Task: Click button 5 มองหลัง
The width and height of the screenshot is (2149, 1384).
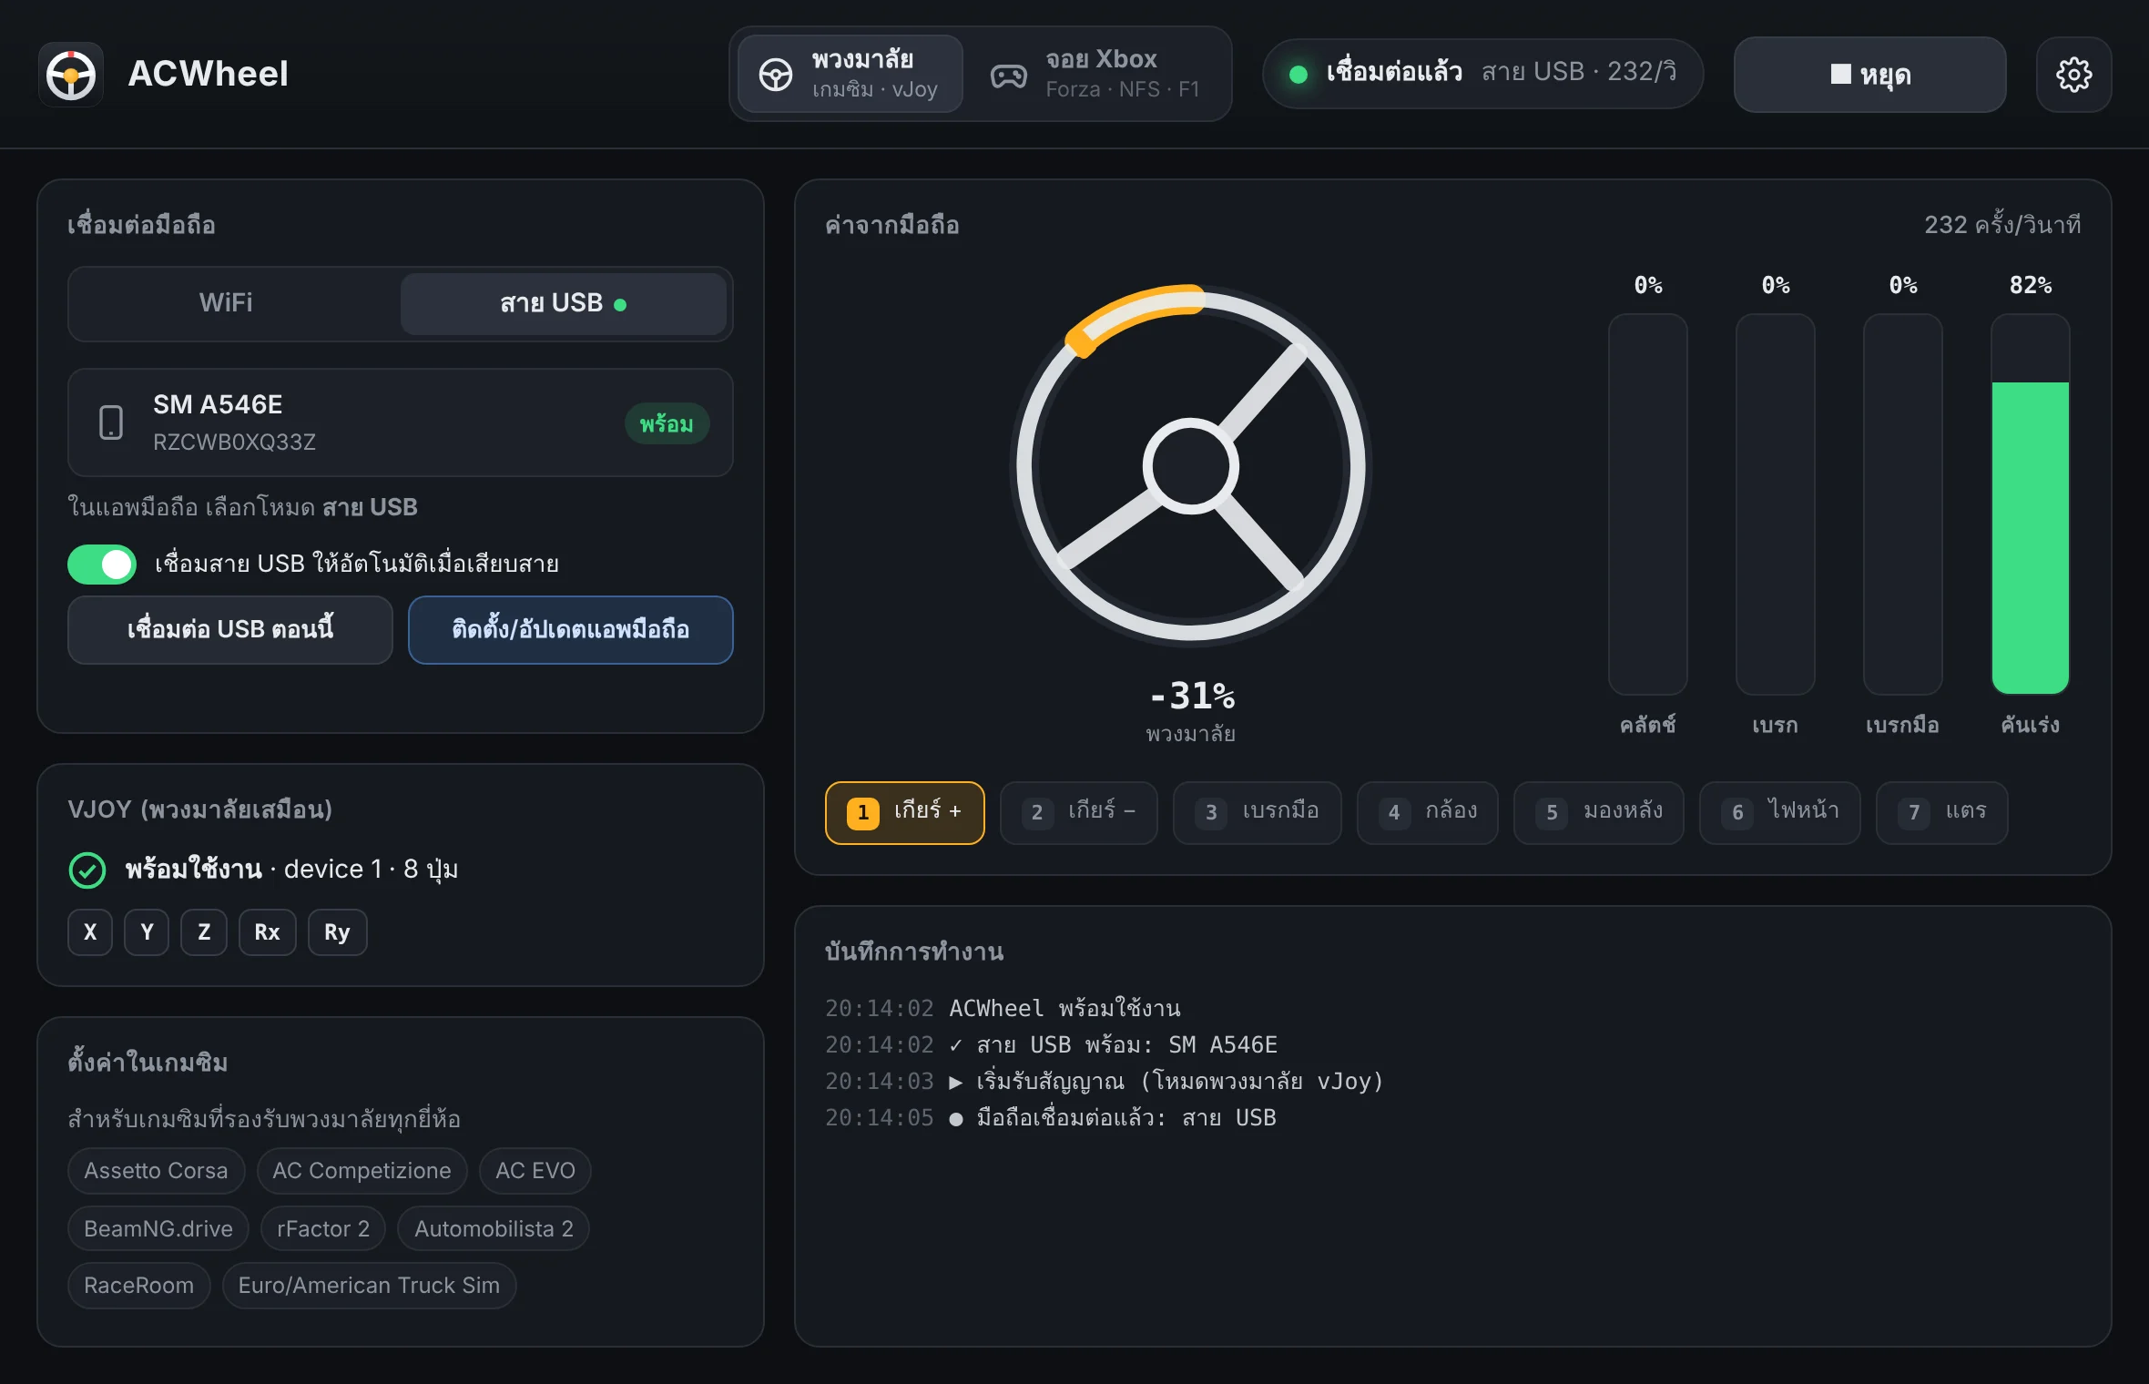Action: click(x=1599, y=812)
